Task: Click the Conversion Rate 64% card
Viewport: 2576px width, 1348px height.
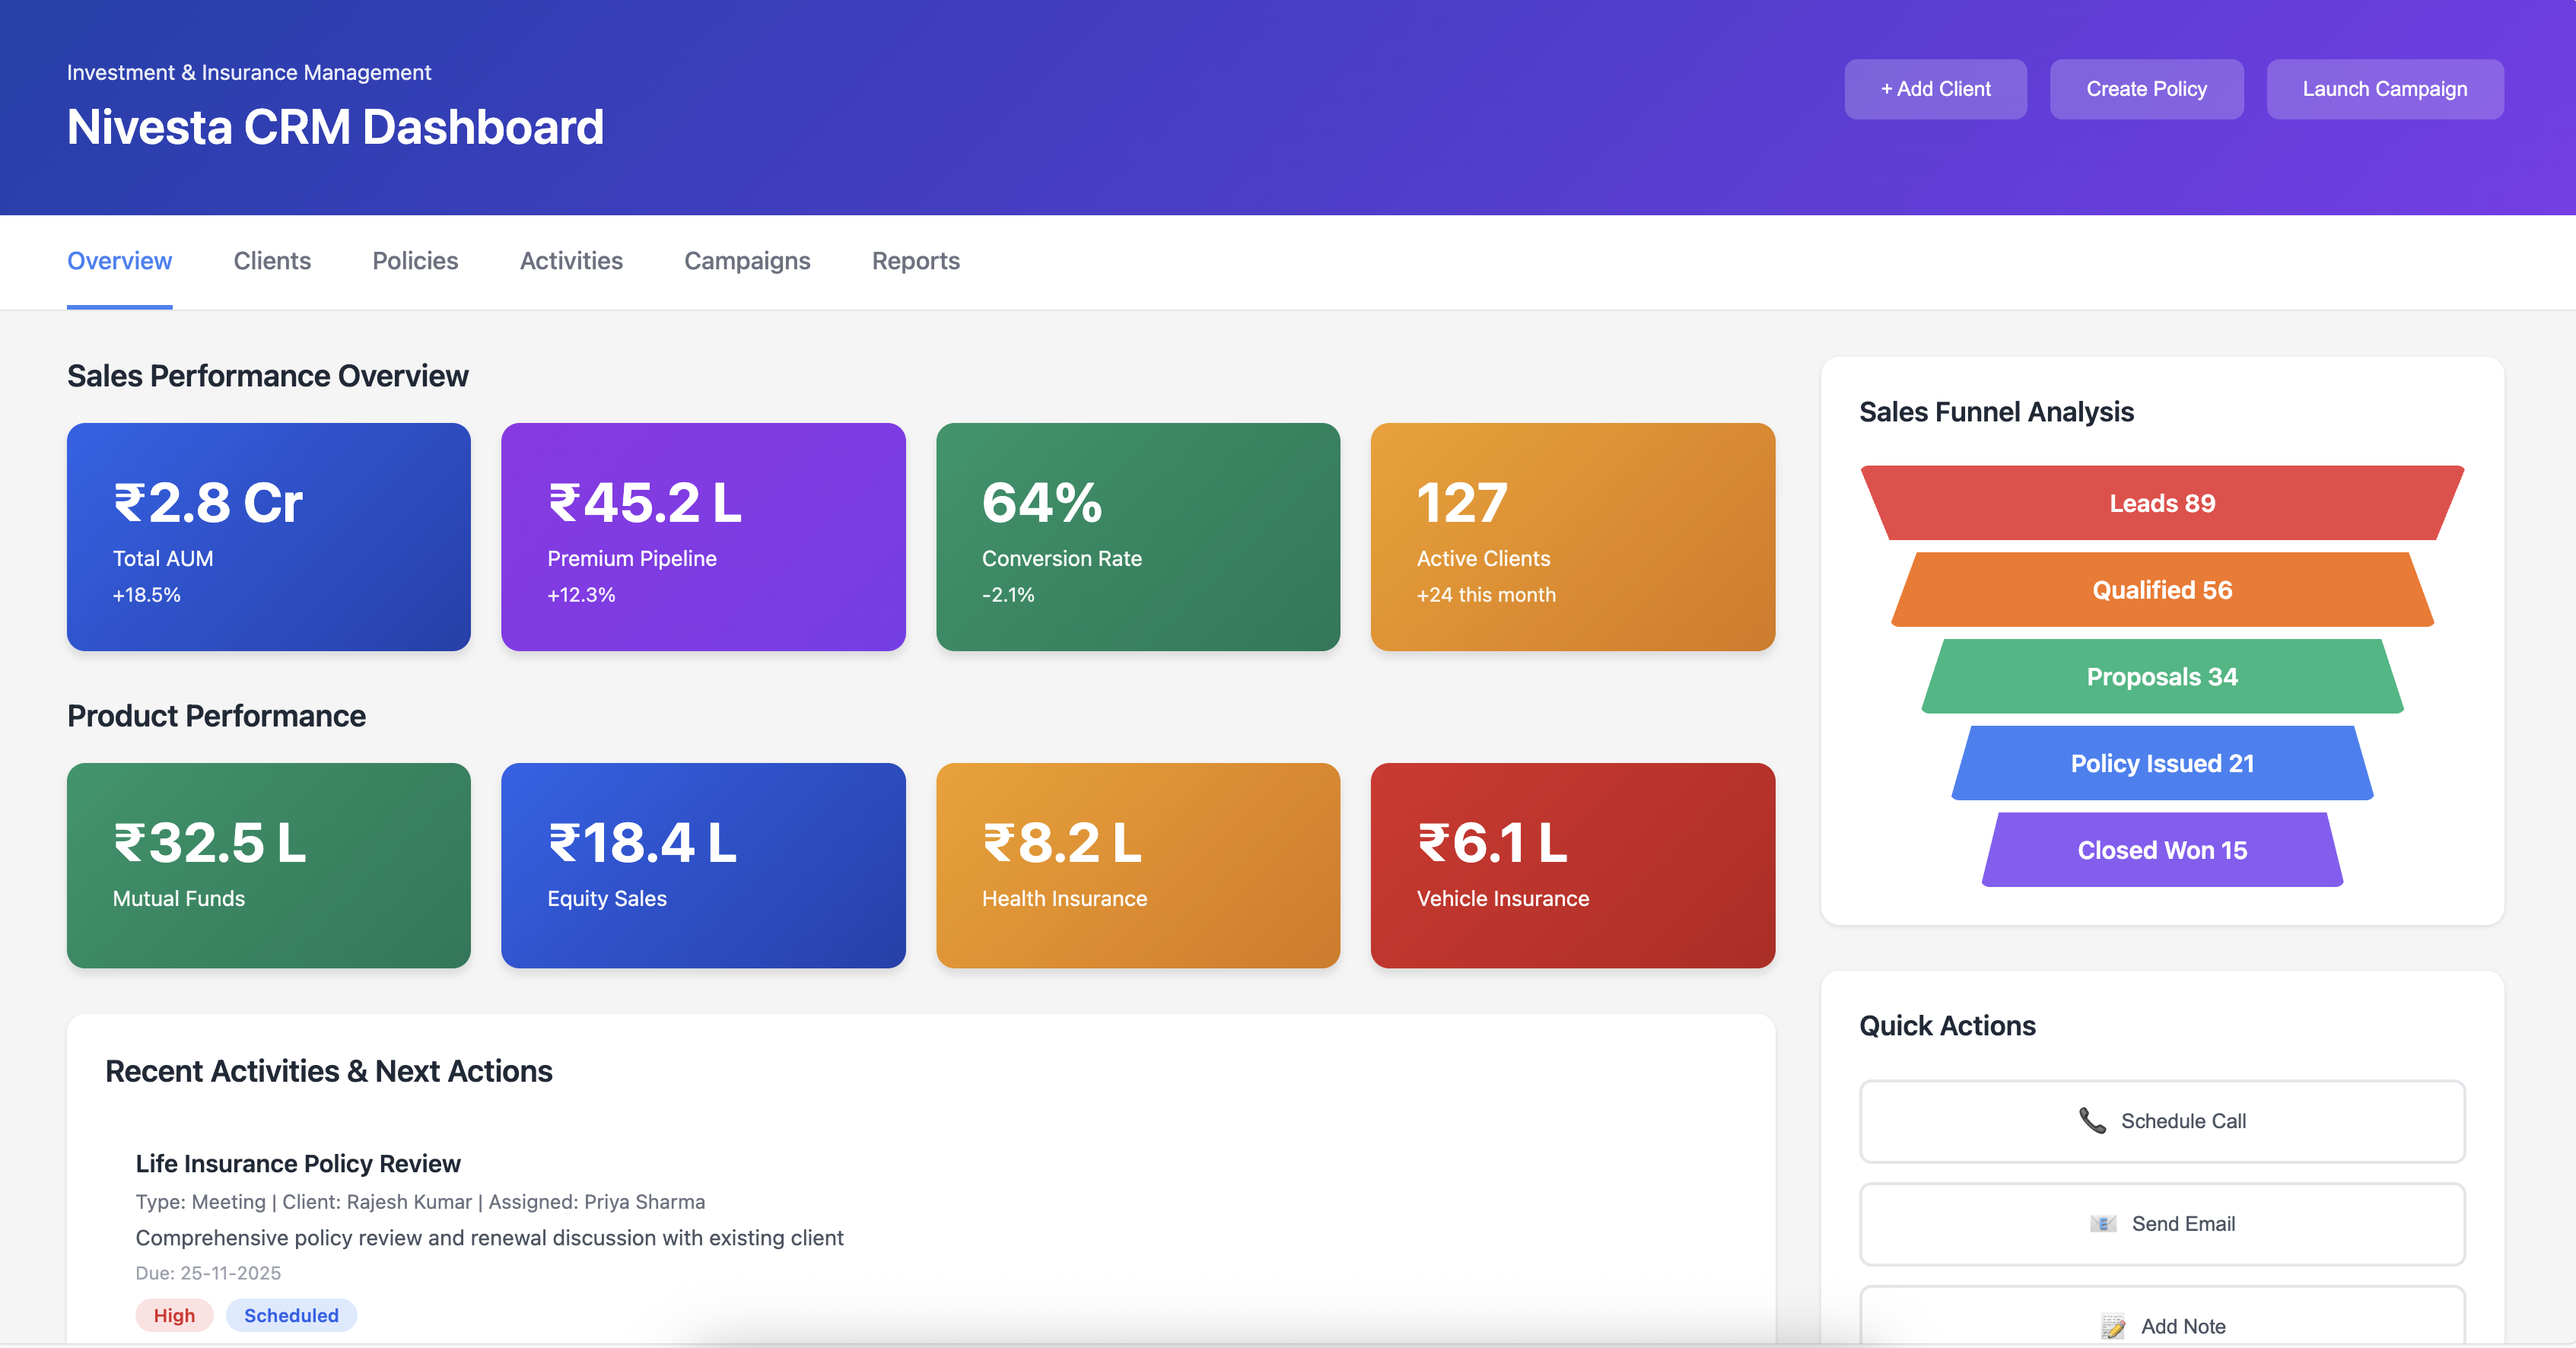Action: point(1137,537)
